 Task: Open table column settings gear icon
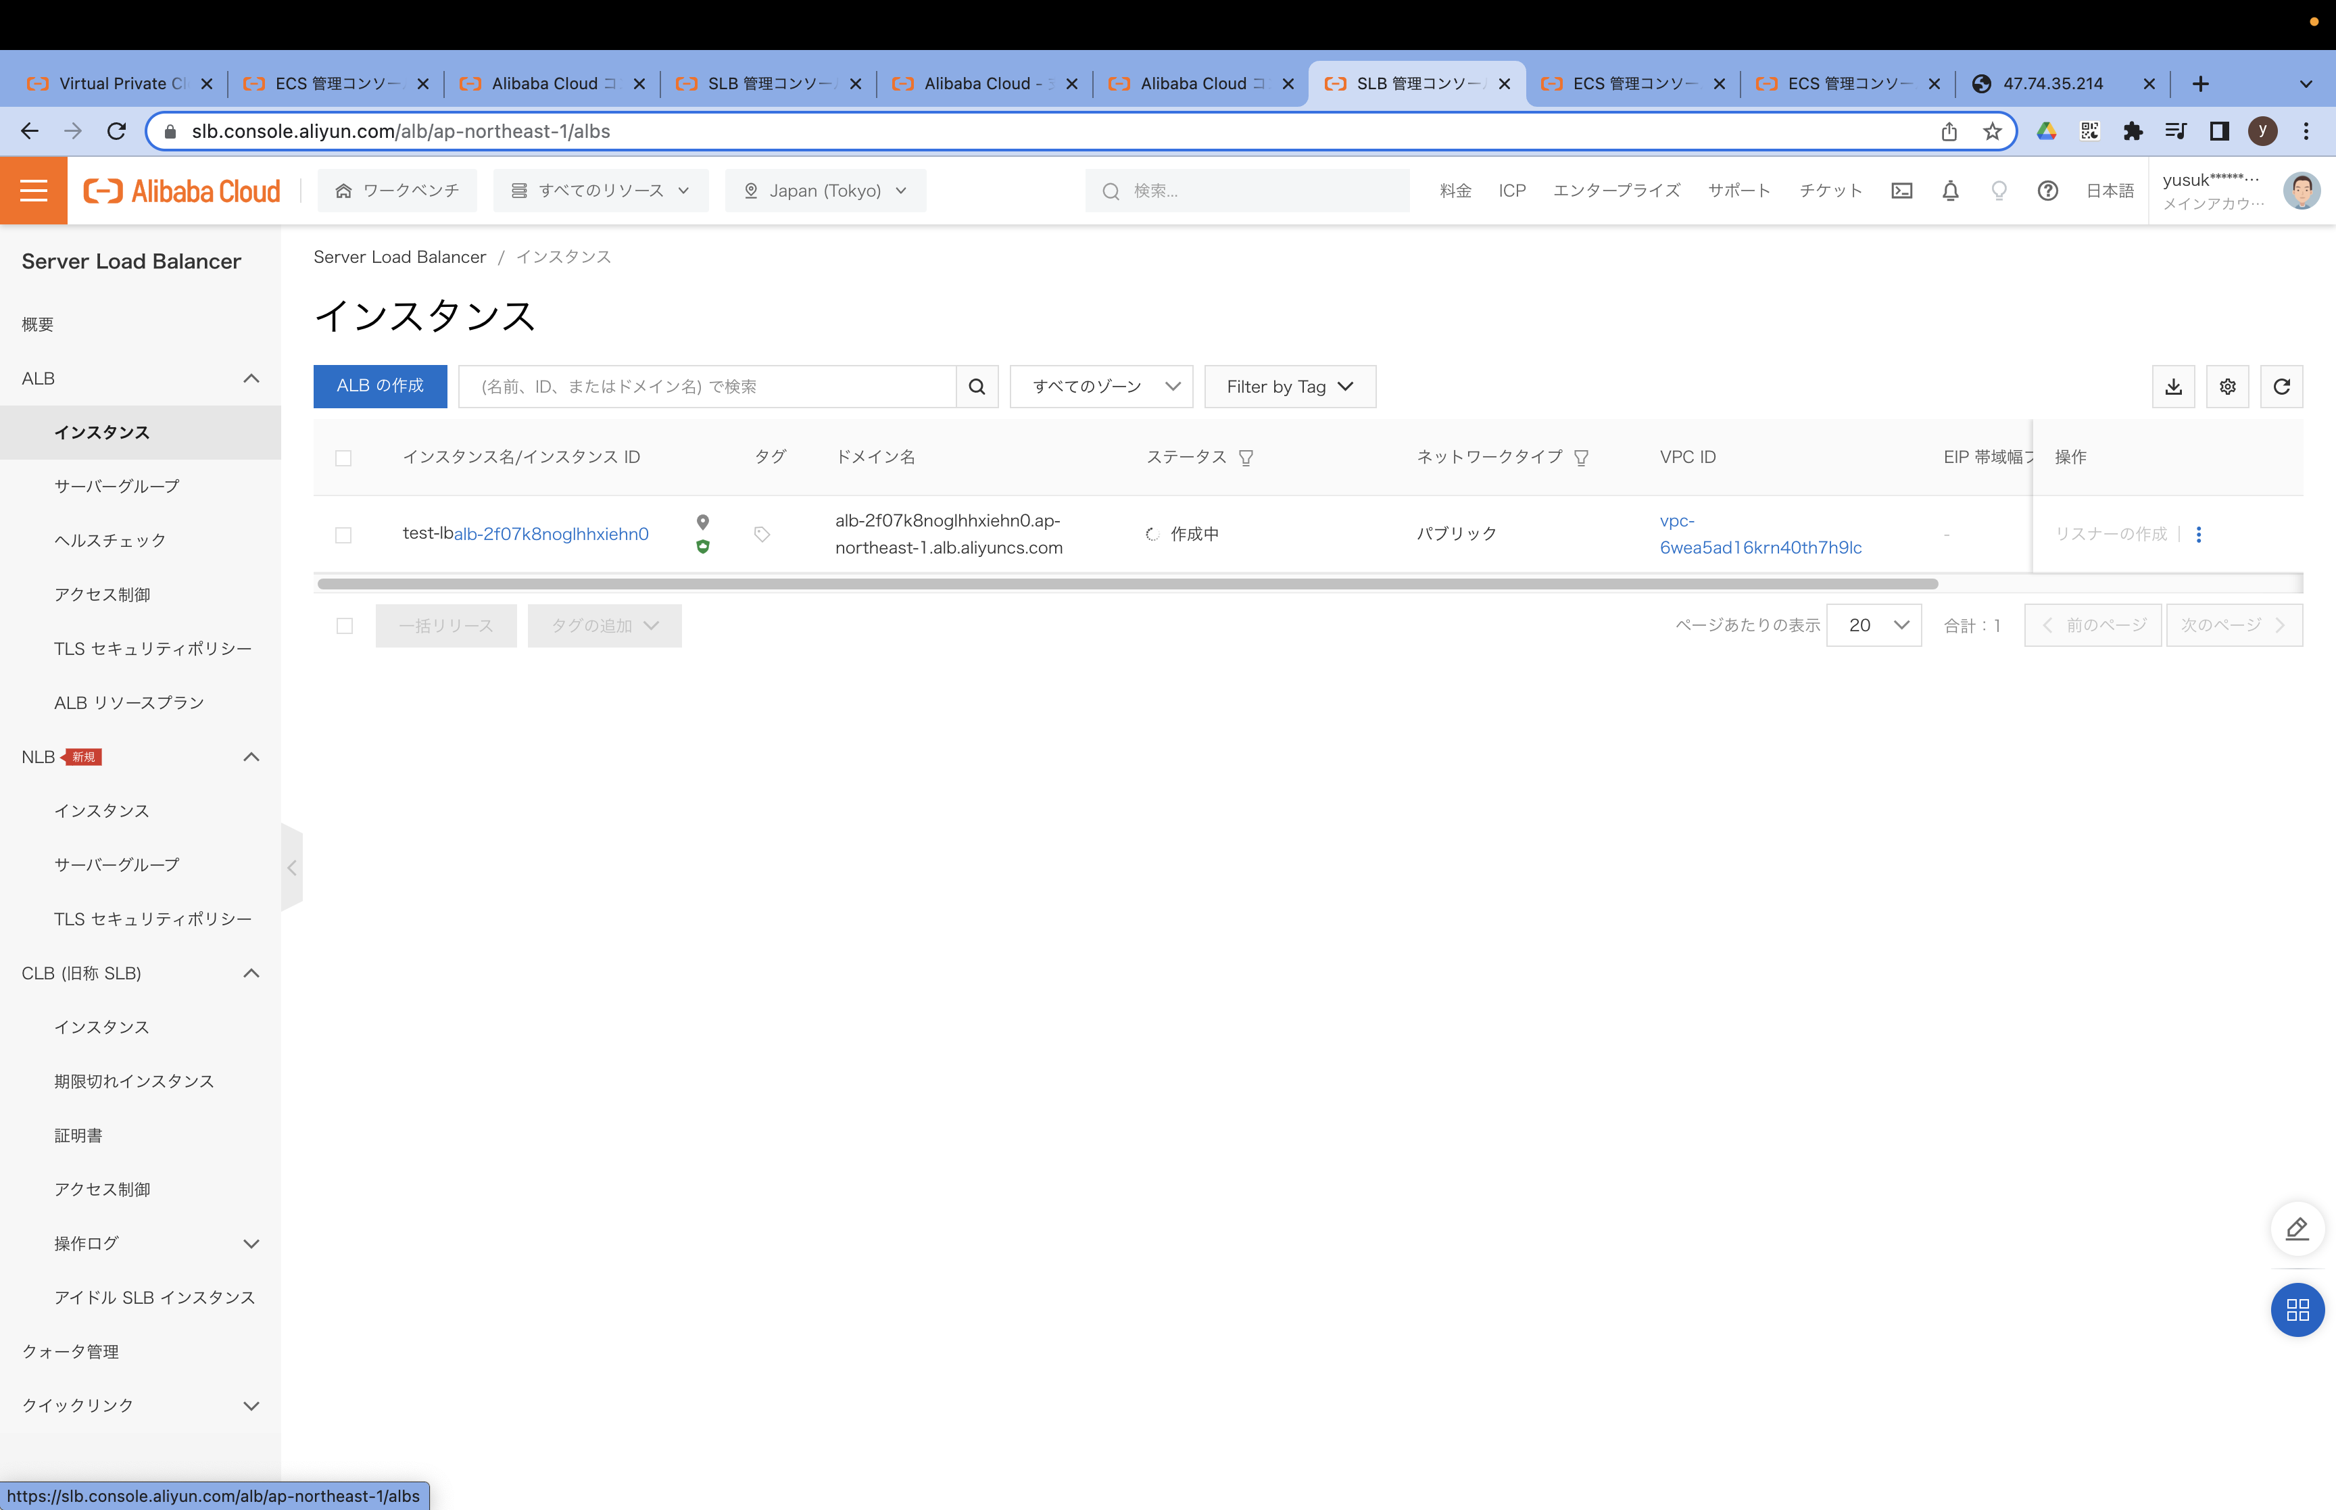(x=2227, y=387)
